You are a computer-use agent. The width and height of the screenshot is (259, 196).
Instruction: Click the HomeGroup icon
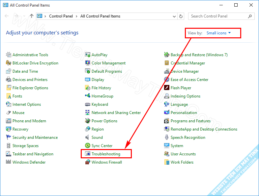pyautogui.click(x=88, y=96)
